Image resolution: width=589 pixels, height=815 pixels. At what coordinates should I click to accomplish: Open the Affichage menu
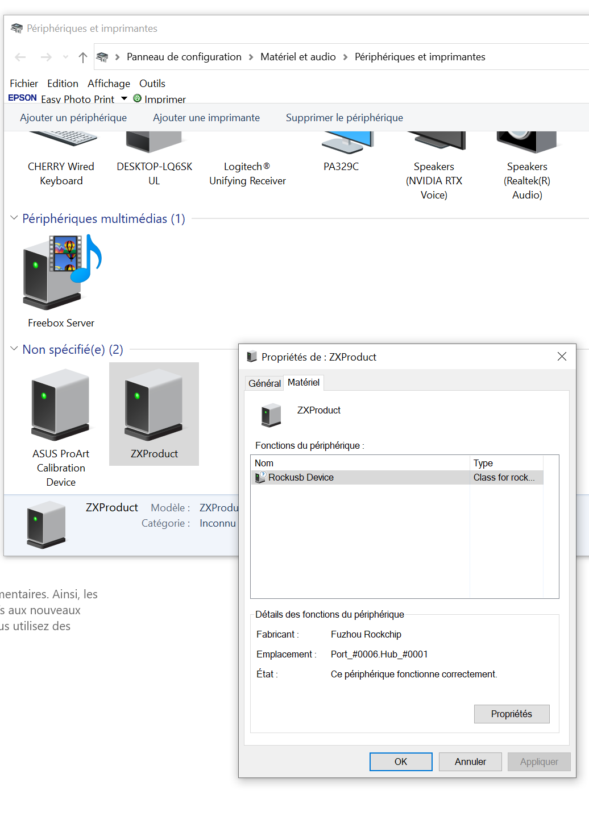tap(109, 84)
